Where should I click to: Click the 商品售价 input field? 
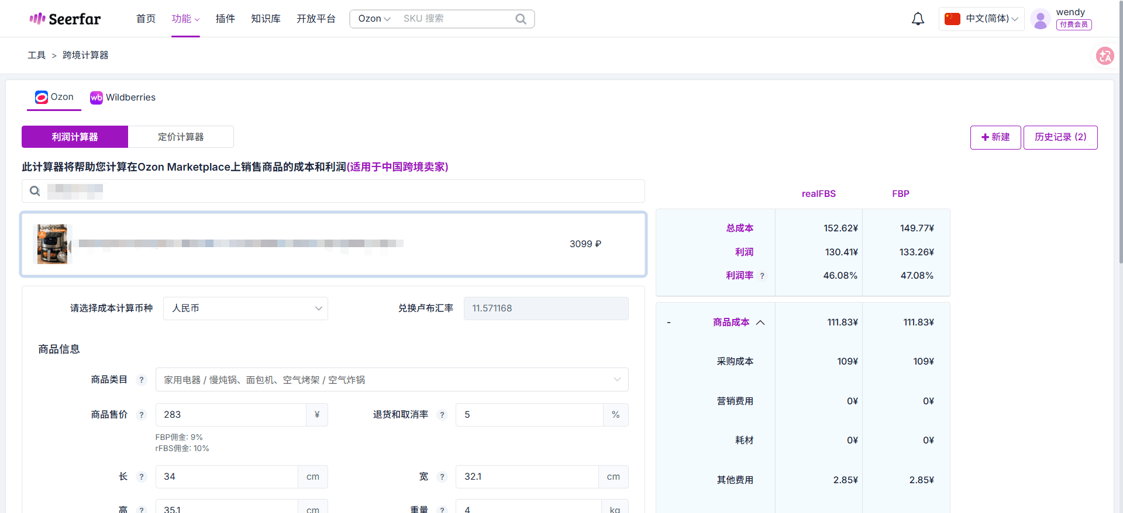(231, 415)
